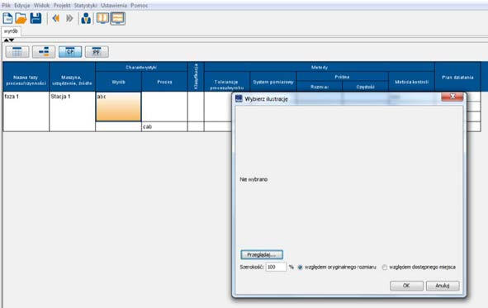Open the Widok menu
Screen dimensions: 488x308
[x=42, y=5]
